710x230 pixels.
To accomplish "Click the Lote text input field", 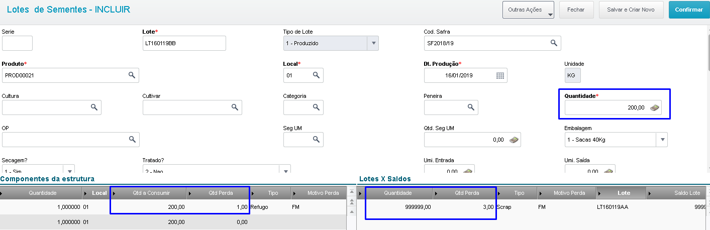I will tap(184, 43).
